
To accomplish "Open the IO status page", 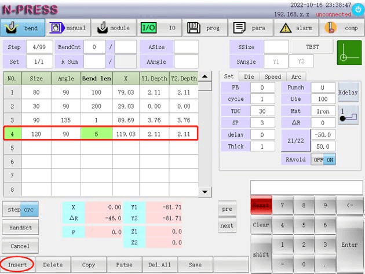I will pos(160,28).
